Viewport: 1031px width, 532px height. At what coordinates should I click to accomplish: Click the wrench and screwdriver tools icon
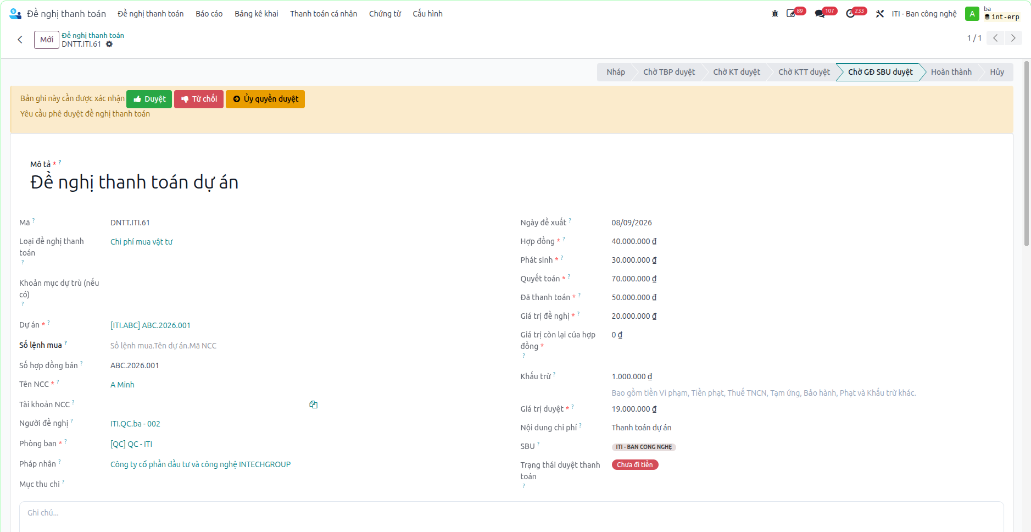coord(880,14)
